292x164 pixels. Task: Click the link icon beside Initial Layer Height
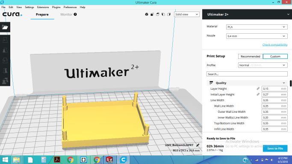[258, 94]
